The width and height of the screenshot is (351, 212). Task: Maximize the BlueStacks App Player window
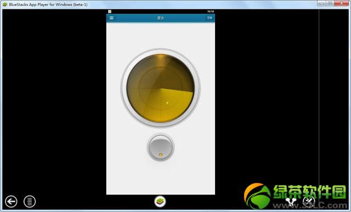(x=330, y=3)
